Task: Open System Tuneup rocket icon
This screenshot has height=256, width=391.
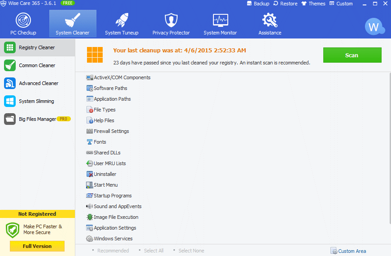Action: pyautogui.click(x=122, y=20)
